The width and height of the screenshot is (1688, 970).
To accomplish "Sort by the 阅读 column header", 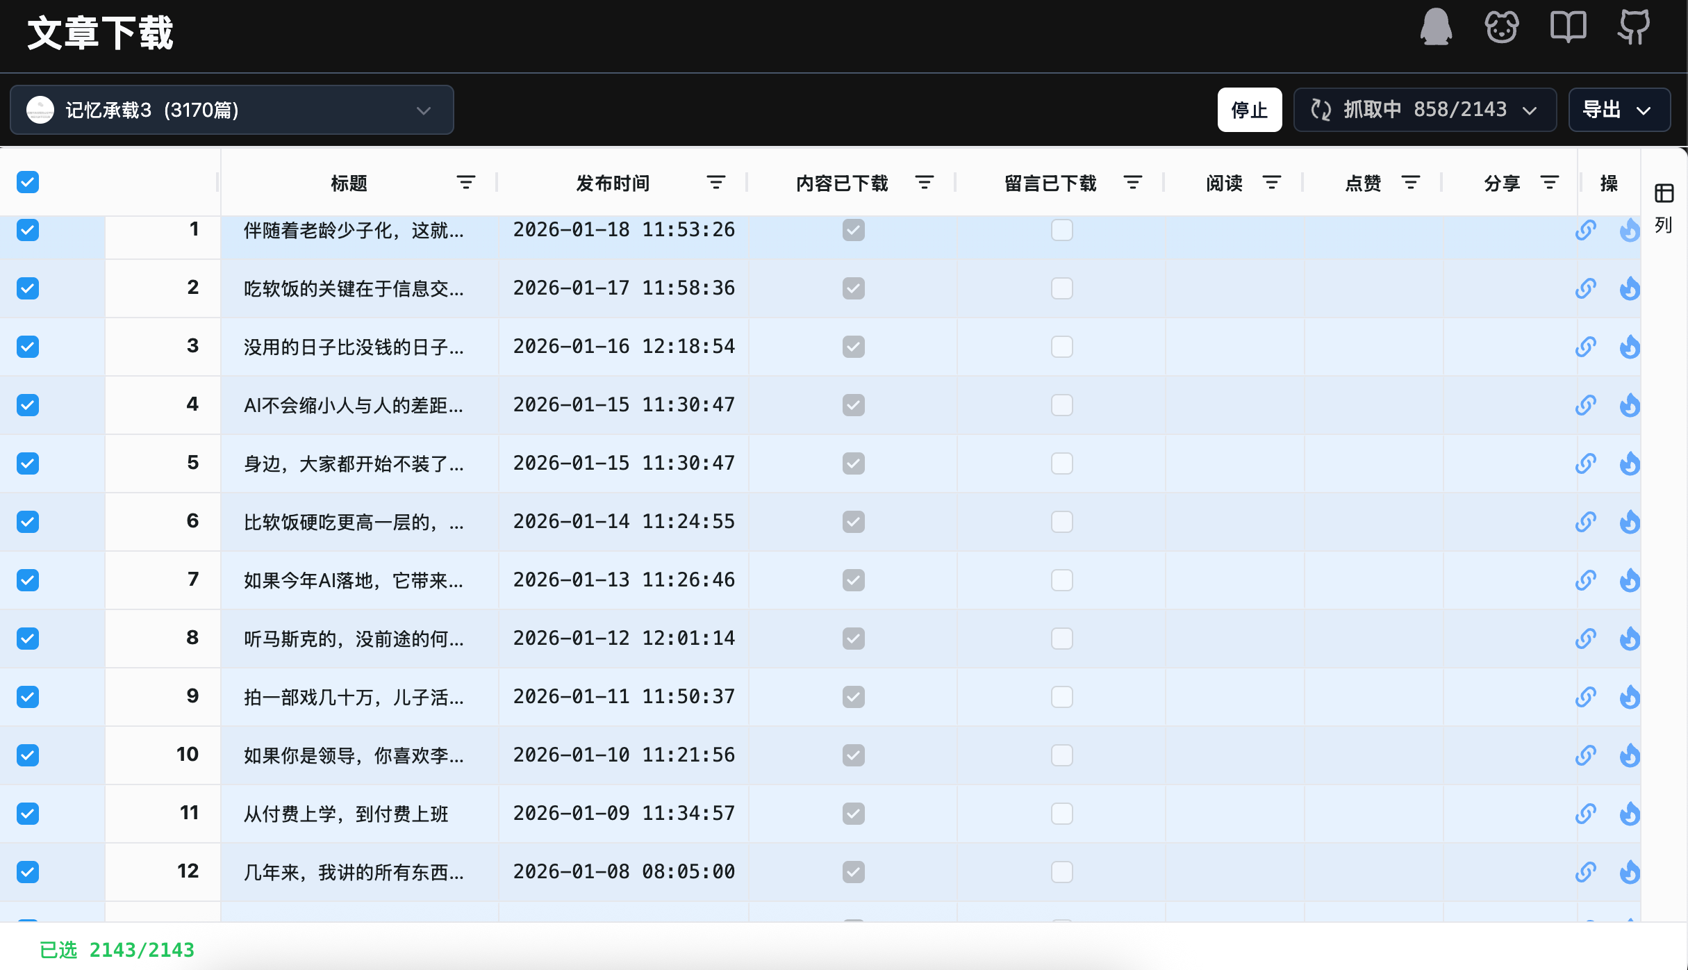I will [1224, 183].
